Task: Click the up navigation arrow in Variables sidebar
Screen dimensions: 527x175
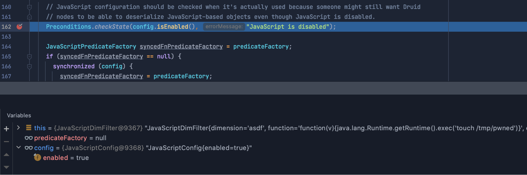Action: (x=6, y=155)
